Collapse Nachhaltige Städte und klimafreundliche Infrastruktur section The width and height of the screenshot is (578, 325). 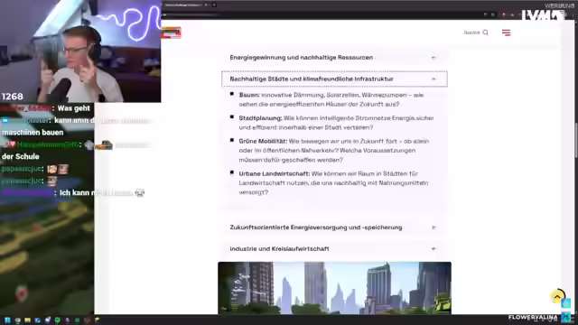[334, 79]
